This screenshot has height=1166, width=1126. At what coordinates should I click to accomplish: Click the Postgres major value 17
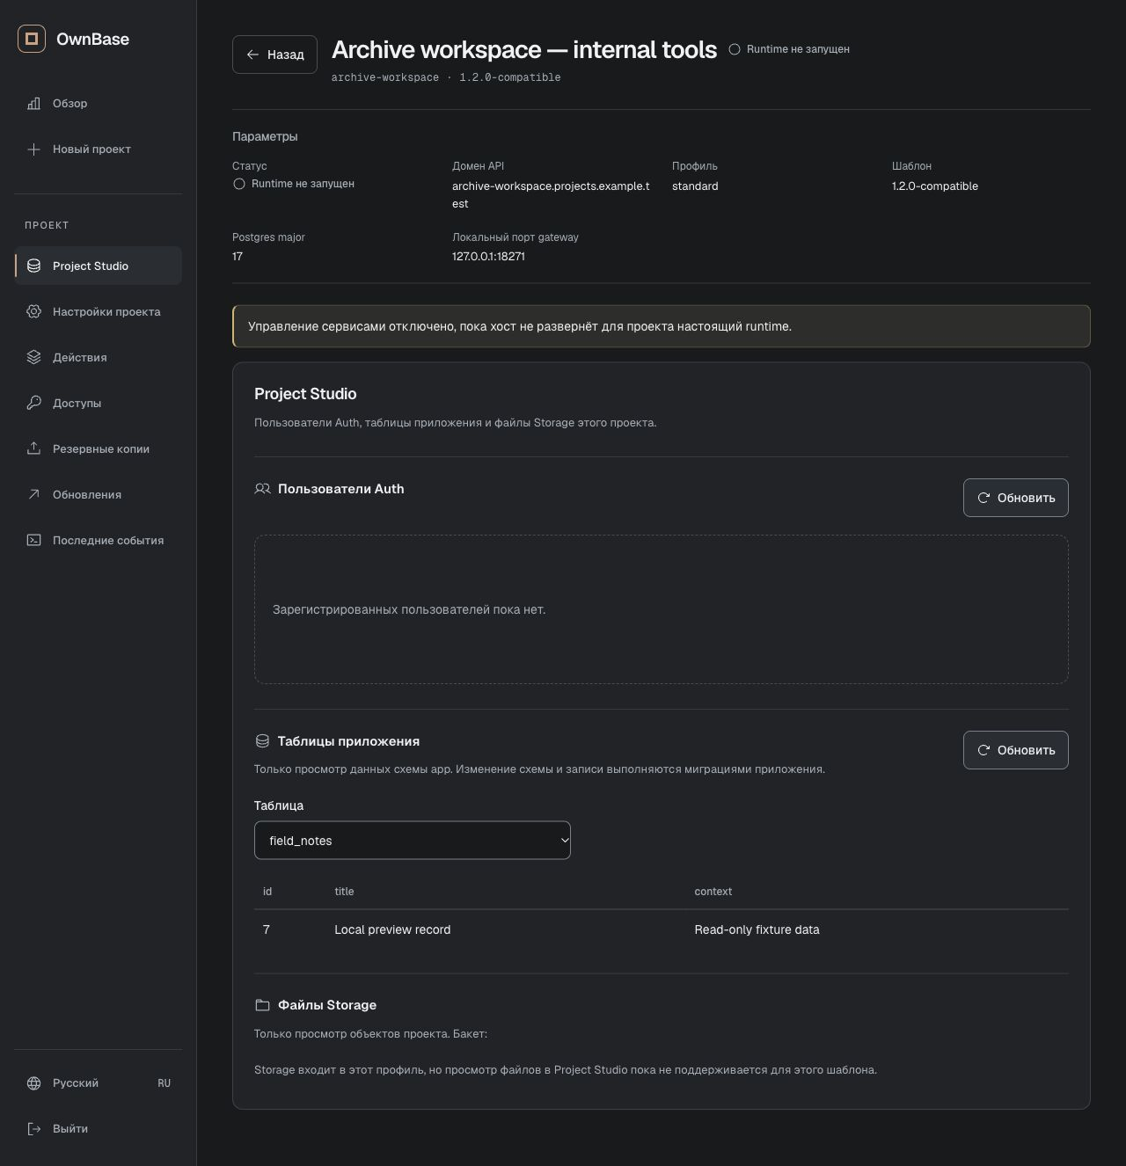(x=238, y=257)
